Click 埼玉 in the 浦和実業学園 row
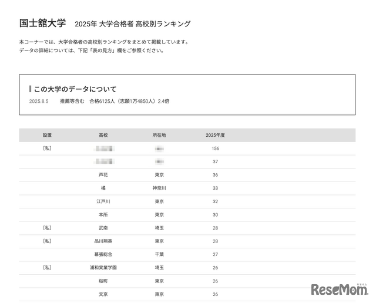The height and width of the screenshot is (303, 376). coord(159,268)
